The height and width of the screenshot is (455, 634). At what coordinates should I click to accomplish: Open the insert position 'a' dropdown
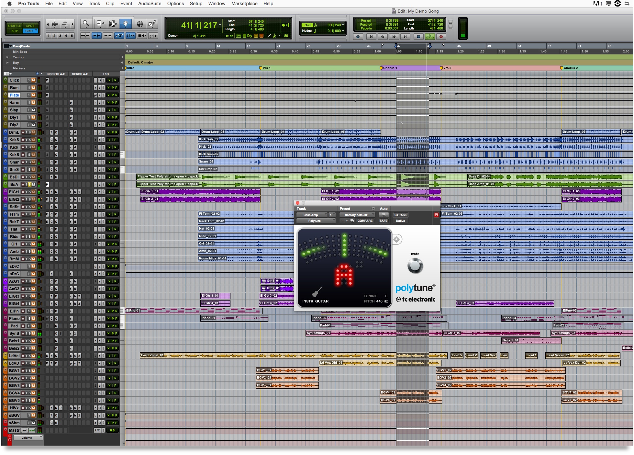coord(332,215)
